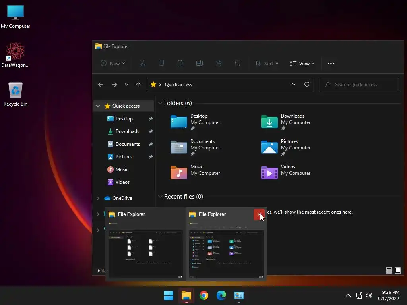
Task: Open the Downloads folder tile
Action: (x=286, y=122)
